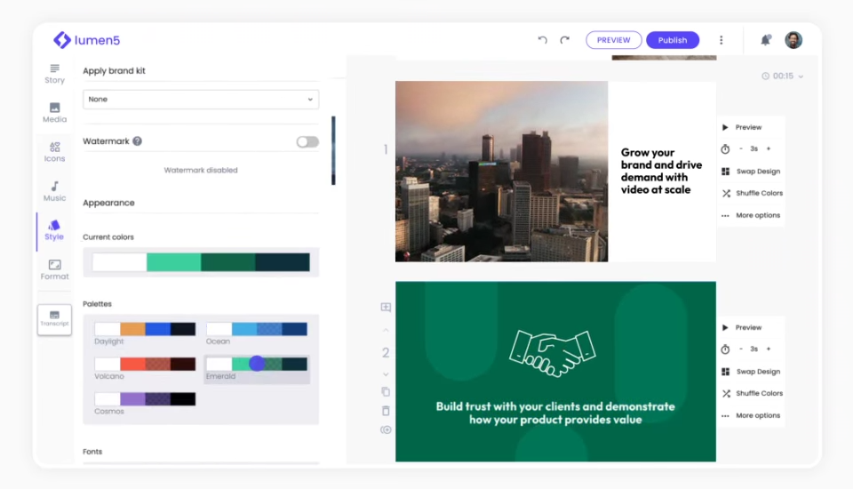
Task: Click the PREVIEW button
Action: (x=614, y=40)
